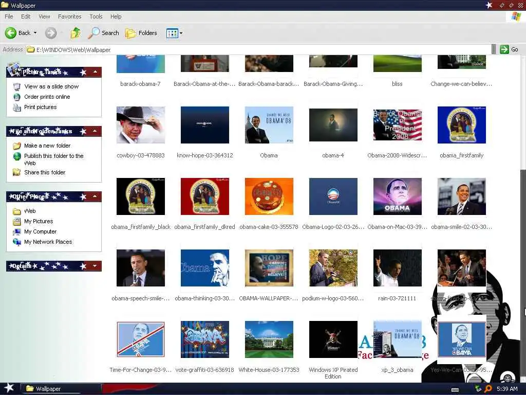526x395 pixels.
Task: Open the Back history dropdown arrow
Action: coord(35,33)
